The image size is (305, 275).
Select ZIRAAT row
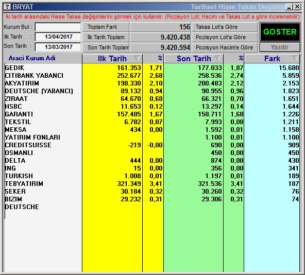click(x=16, y=98)
